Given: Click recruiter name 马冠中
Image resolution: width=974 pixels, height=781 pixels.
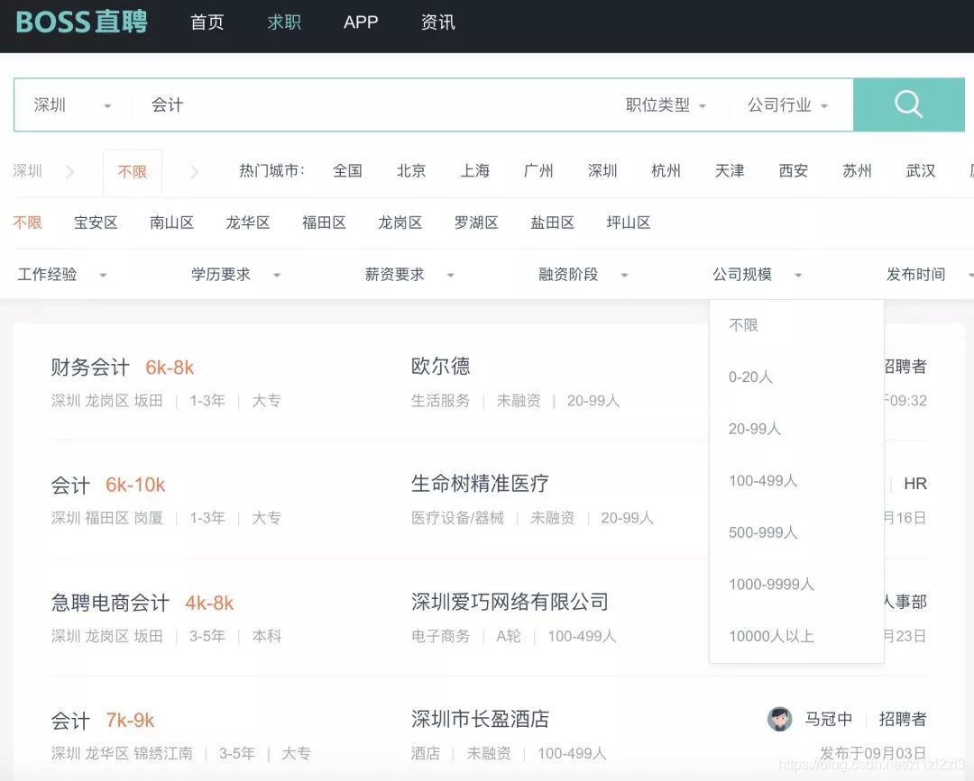Looking at the screenshot, I should click(x=828, y=719).
